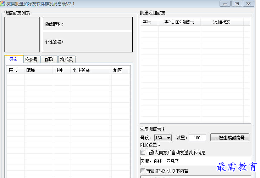Image resolution: width=260 pixels, height=178 pixels.
Task: Sort friends by 昵称 column header
Action: tap(39, 70)
